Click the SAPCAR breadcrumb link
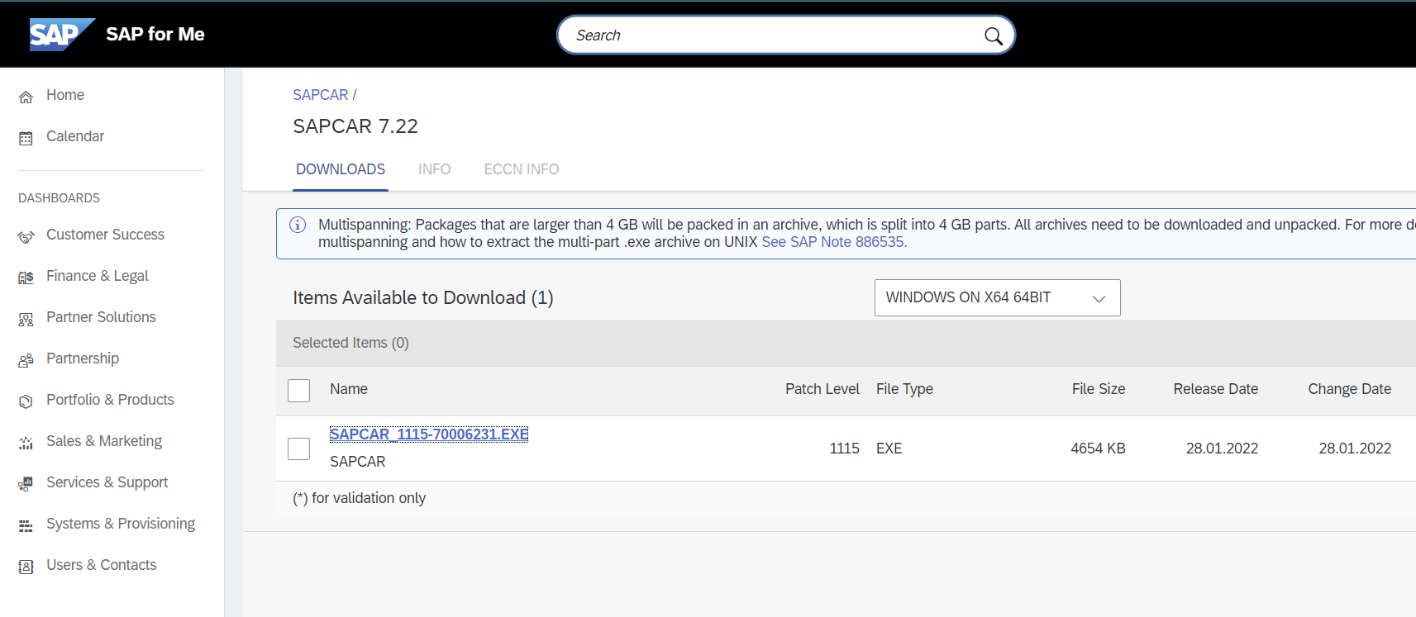Image resolution: width=1416 pixels, height=617 pixels. pyautogui.click(x=321, y=95)
